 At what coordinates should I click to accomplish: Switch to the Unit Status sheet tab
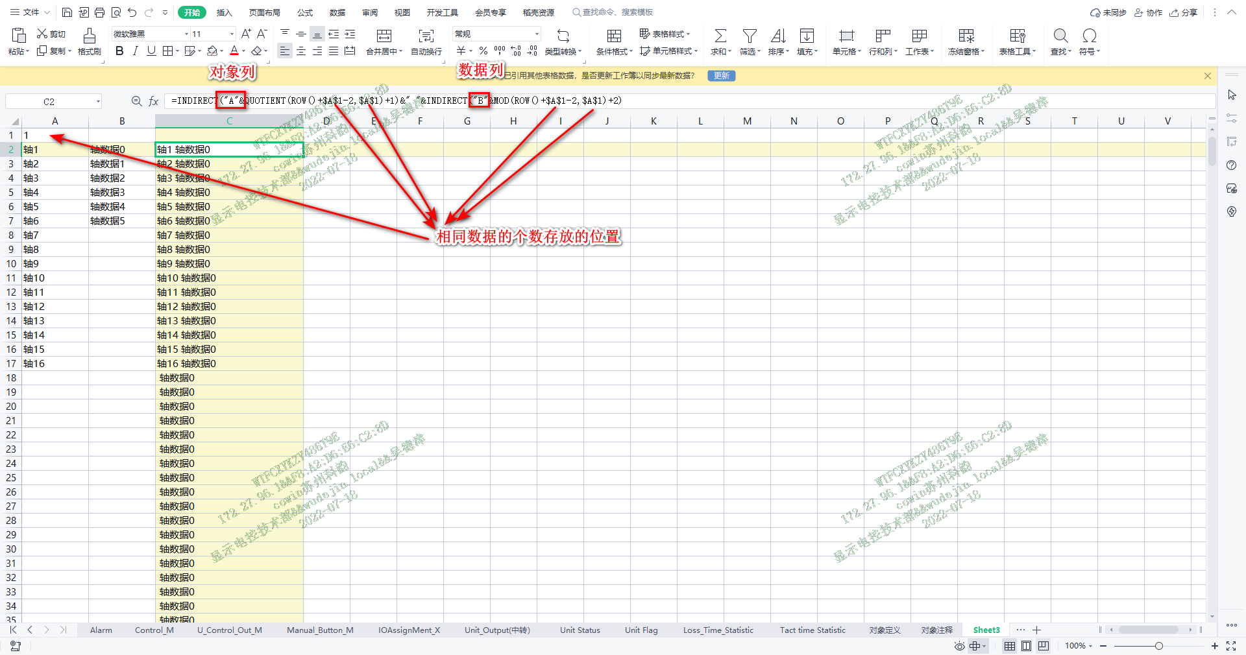[x=580, y=630]
